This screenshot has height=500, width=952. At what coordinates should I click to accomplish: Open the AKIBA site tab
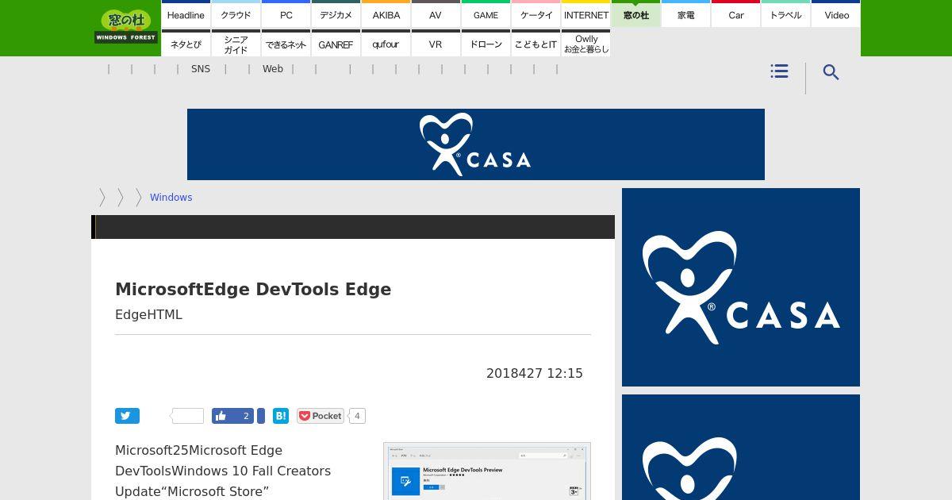click(x=386, y=13)
